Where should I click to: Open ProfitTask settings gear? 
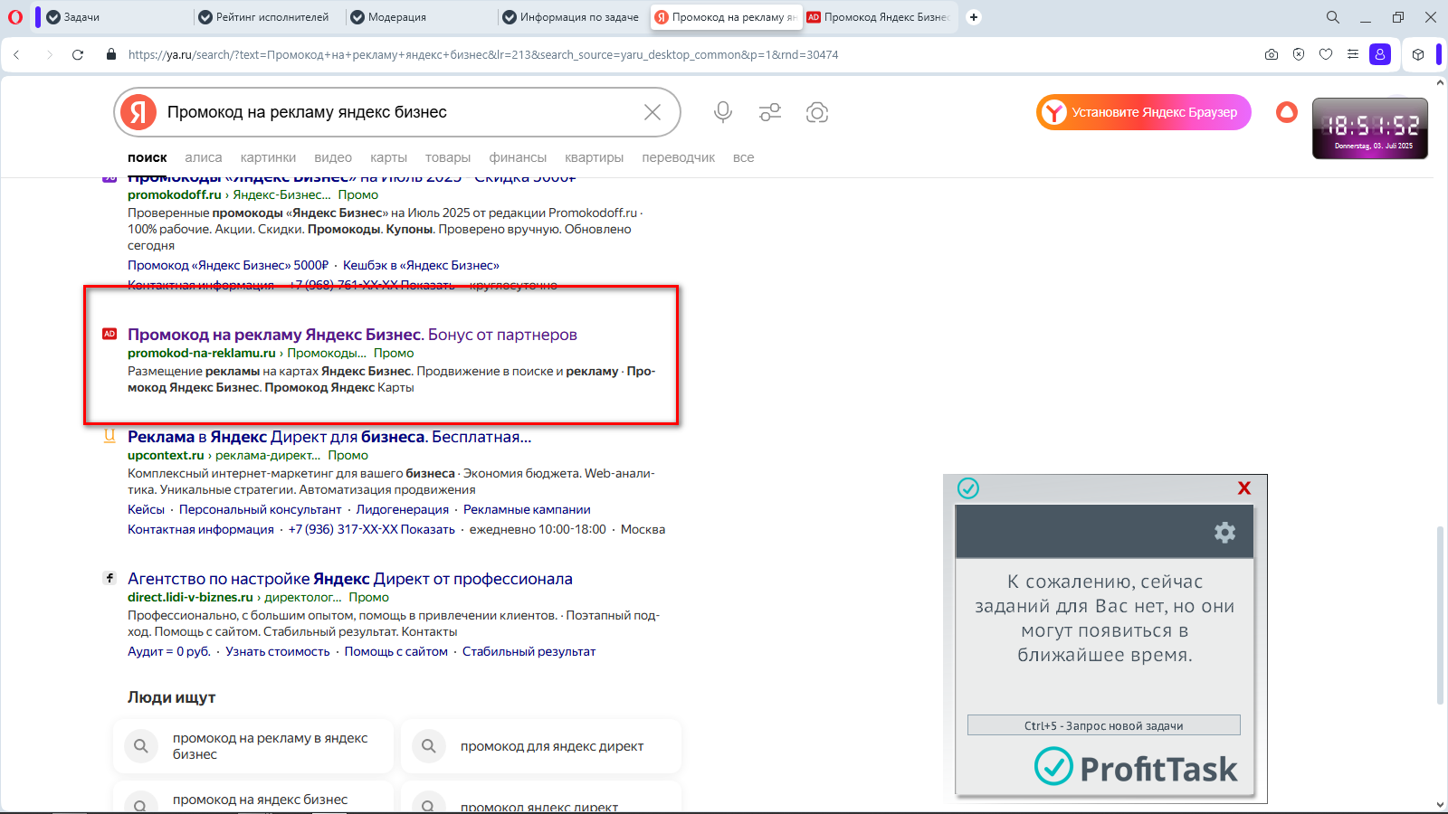[x=1224, y=532]
